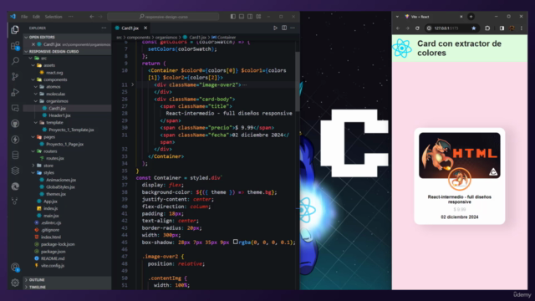Viewport: 535px width, 301px height.
Task: Open package.json in explorer
Action: [x=53, y=252]
